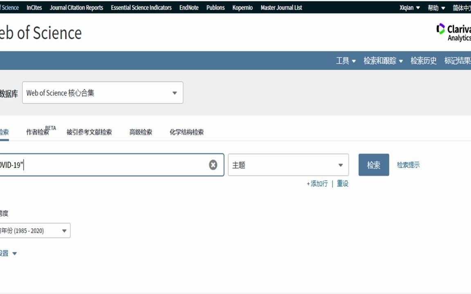Screen dimensions: 471x294
Task: Click +添加行 to add a row
Action: 317,184
